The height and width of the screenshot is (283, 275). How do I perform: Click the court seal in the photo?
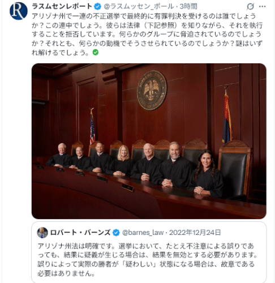[x=152, y=90]
